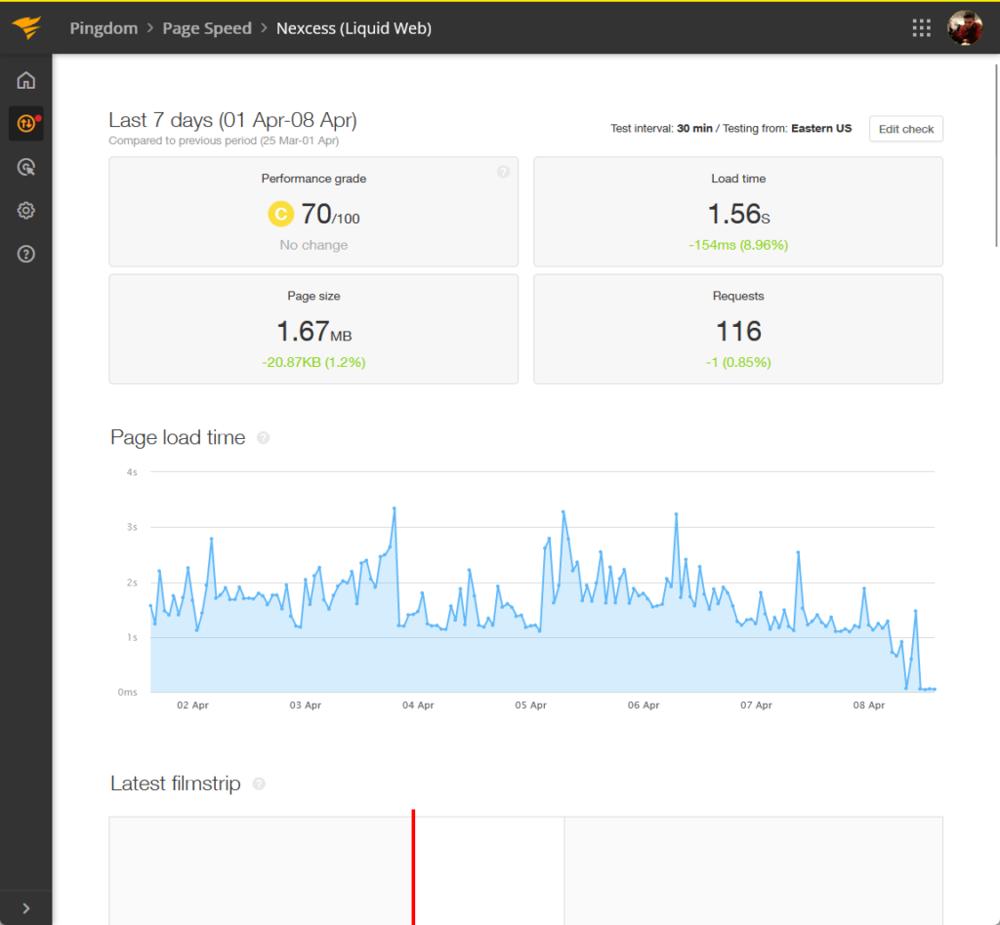Open the help question mark sidebar icon
The width and height of the screenshot is (1000, 925).
click(x=26, y=254)
